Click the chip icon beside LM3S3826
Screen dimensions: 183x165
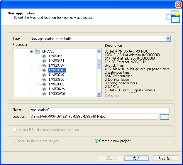click(x=44, y=80)
